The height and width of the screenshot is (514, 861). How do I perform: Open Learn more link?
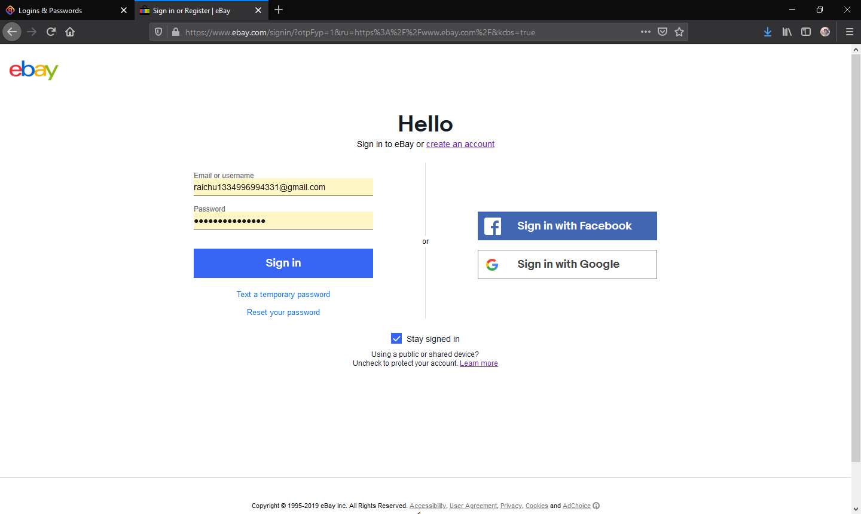(x=479, y=363)
